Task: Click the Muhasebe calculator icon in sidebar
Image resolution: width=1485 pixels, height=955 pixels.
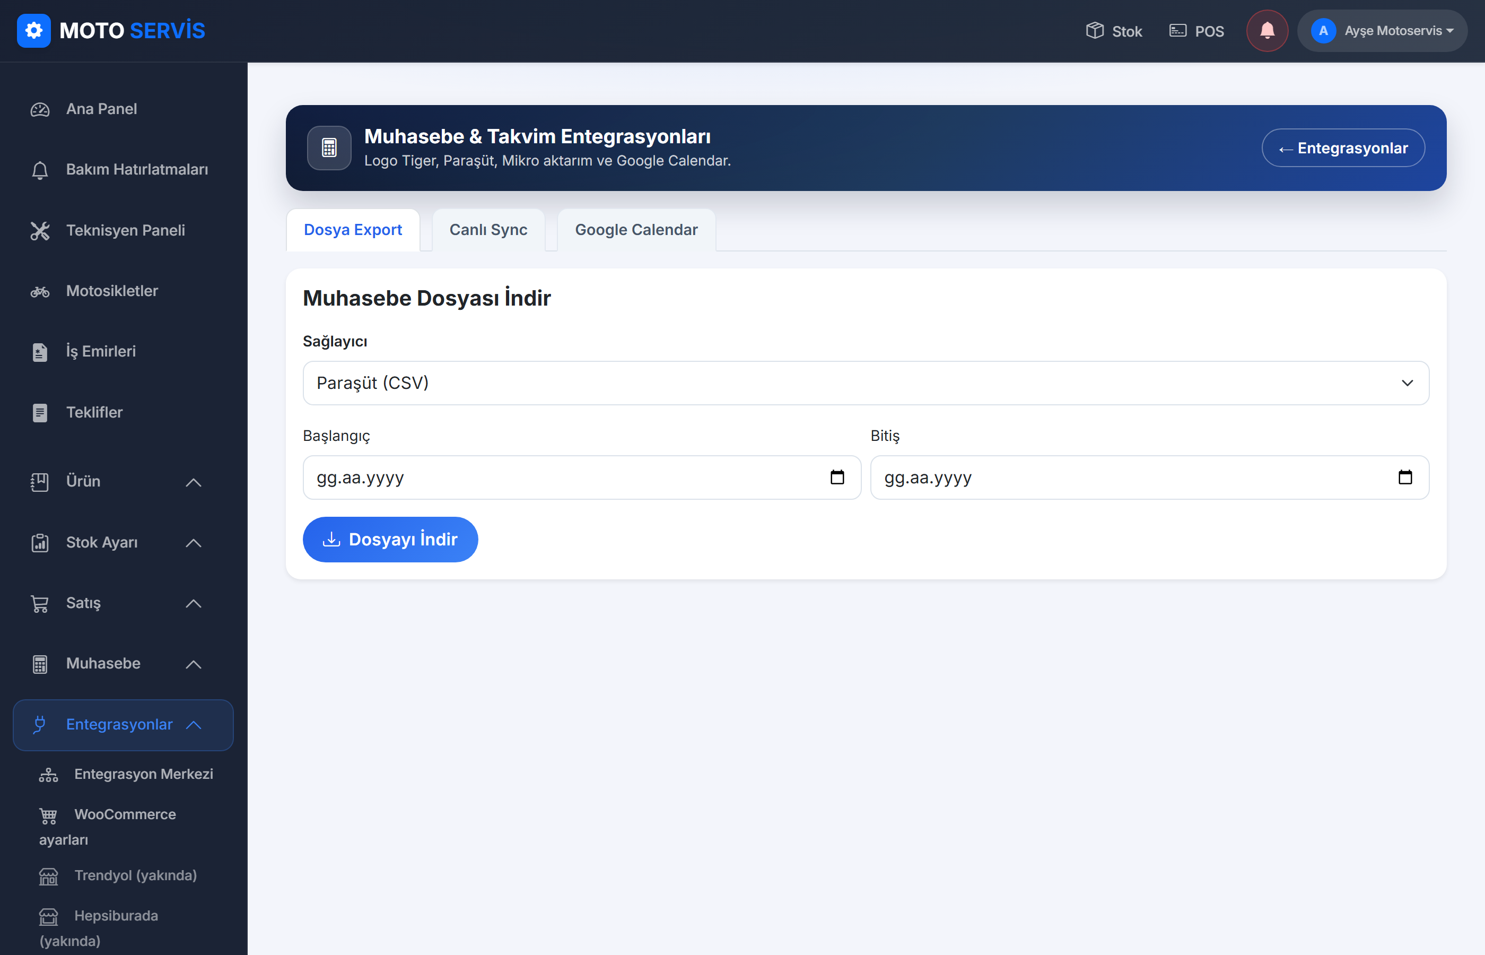Action: 40,664
